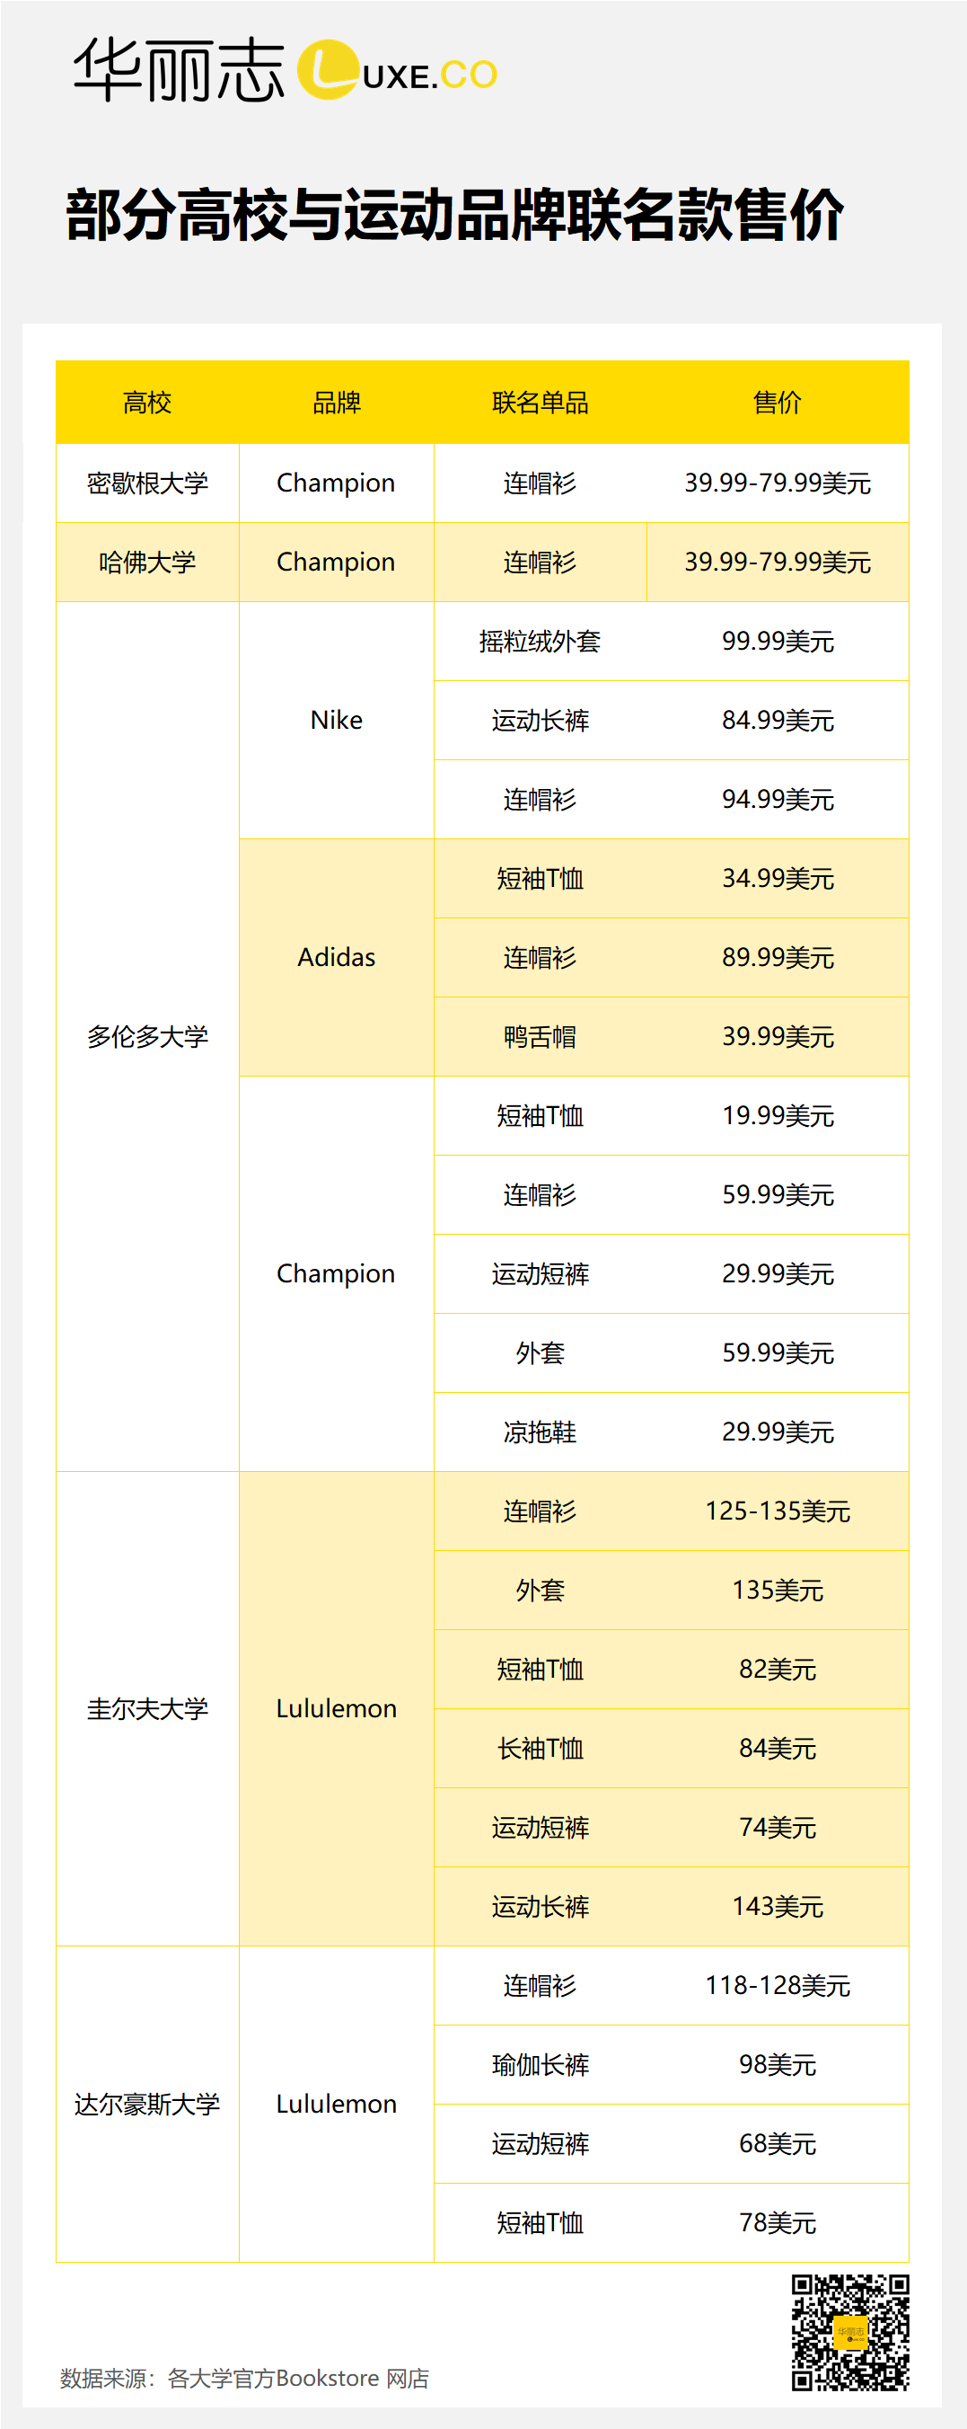Screen dimensions: 967x2429
Task: Click the 圭尔夫大学 cell
Action: point(147,1708)
